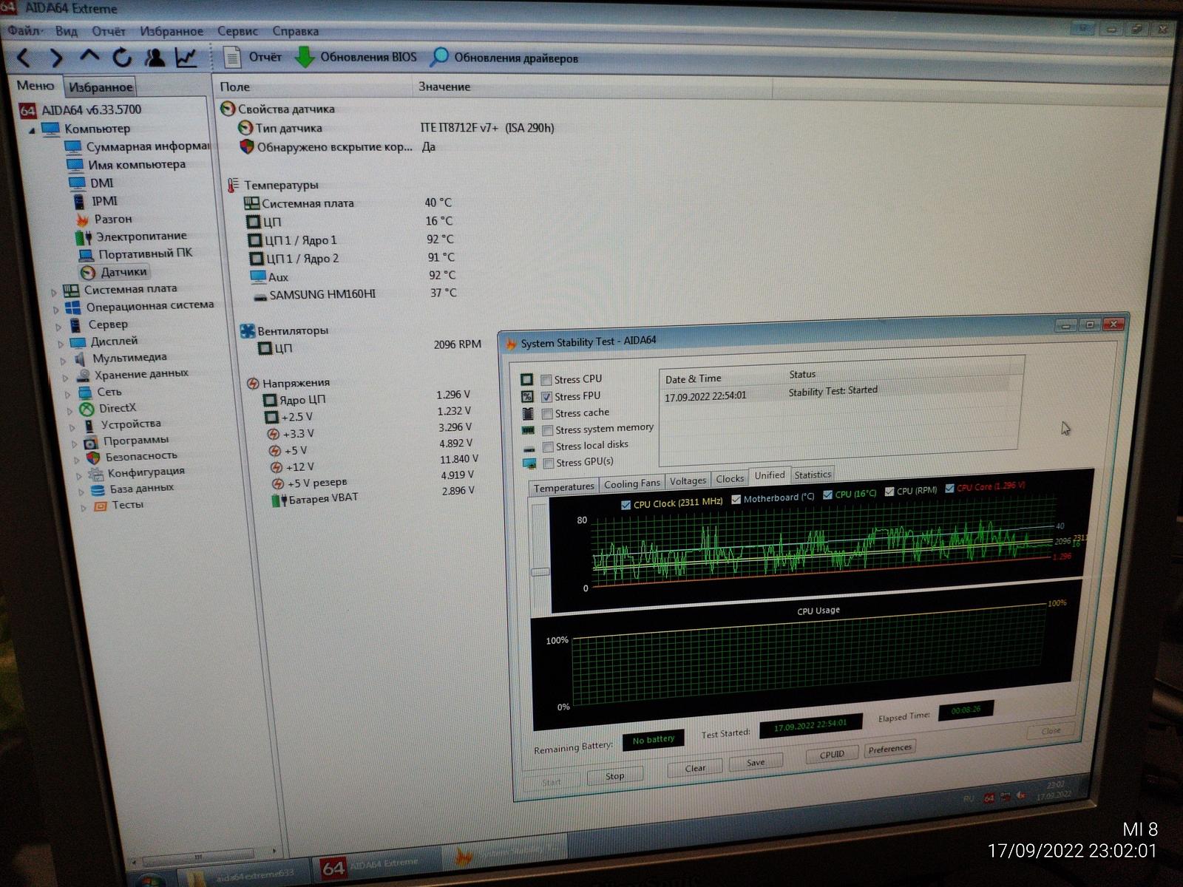Click the DirectX Xbox icon

click(87, 409)
